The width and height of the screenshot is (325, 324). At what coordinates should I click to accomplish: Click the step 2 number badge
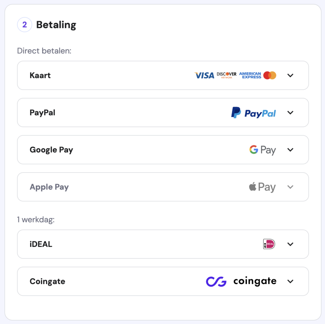click(24, 25)
